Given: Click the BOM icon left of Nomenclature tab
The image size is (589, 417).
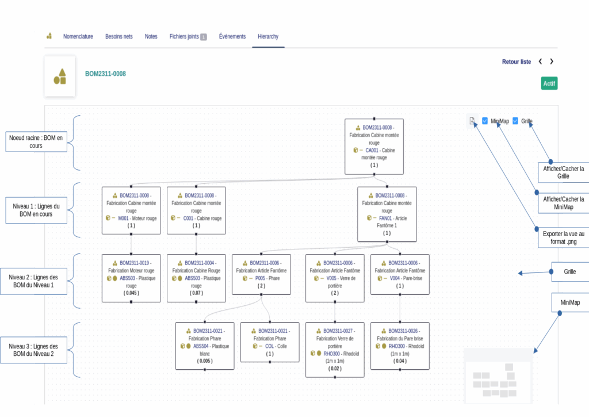Looking at the screenshot, I should coord(49,36).
